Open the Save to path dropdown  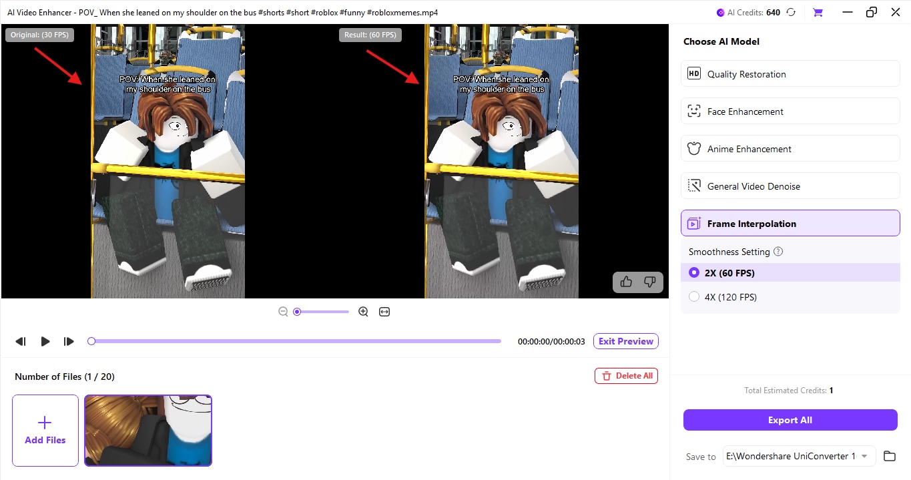click(x=800, y=456)
